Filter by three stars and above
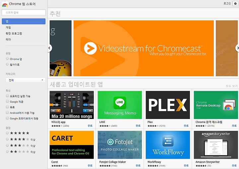Viewport: 239px width, 169px height. (x=7, y=145)
